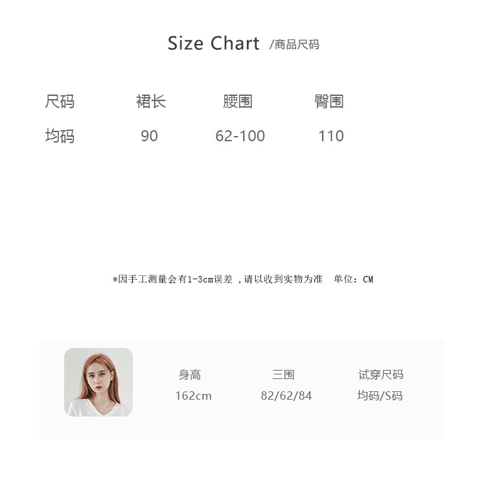The width and height of the screenshot is (486, 493).
Task: Click the model portrait thumbnail
Action: point(98,382)
